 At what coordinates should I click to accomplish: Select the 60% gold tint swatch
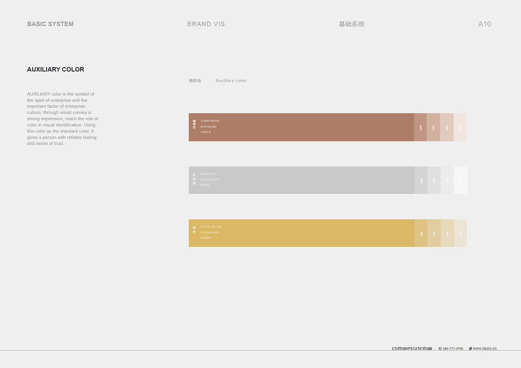tap(434, 233)
